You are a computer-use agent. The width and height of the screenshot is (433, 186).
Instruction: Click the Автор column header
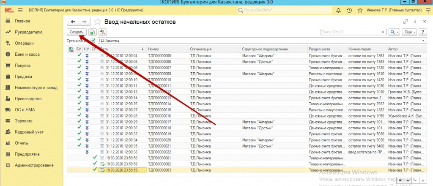point(407,49)
